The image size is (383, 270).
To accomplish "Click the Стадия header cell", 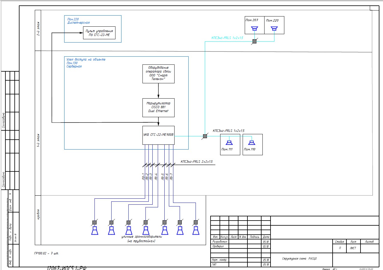I will pyautogui.click(x=340, y=242).
